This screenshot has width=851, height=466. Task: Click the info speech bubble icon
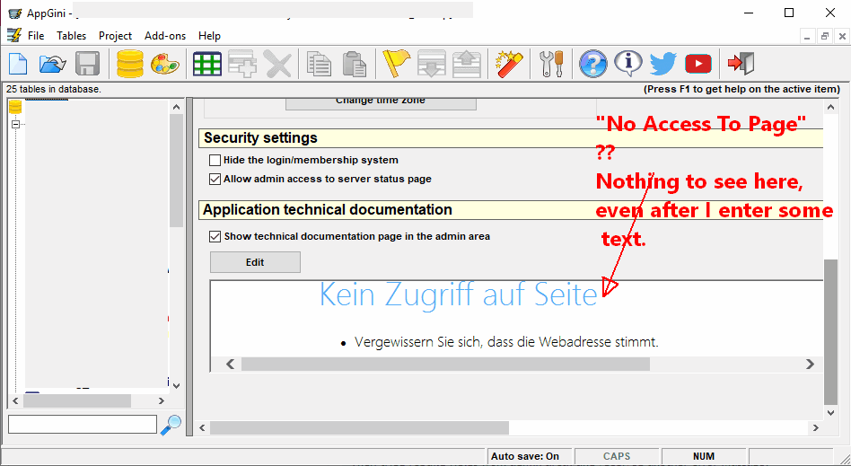click(628, 64)
